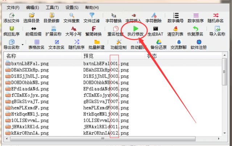The image size is (232, 146).
Task: Click the horizontal scrollbar thumb under the file list
Action: point(103,139)
